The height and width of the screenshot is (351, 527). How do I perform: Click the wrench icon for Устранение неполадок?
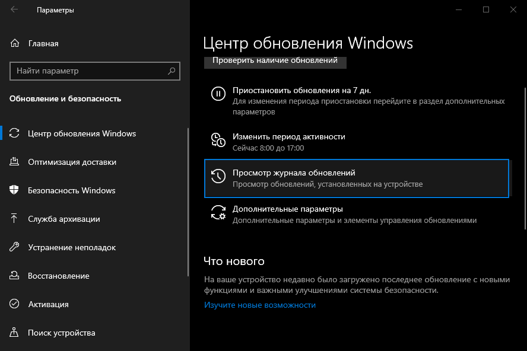[15, 247]
